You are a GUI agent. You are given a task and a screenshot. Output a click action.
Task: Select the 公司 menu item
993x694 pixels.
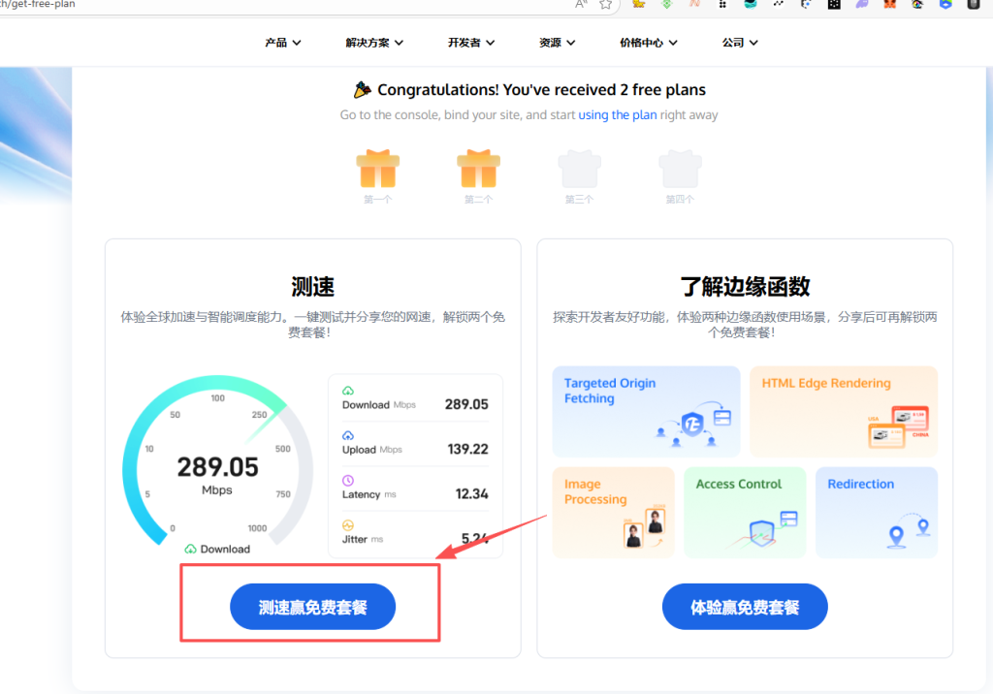[739, 42]
